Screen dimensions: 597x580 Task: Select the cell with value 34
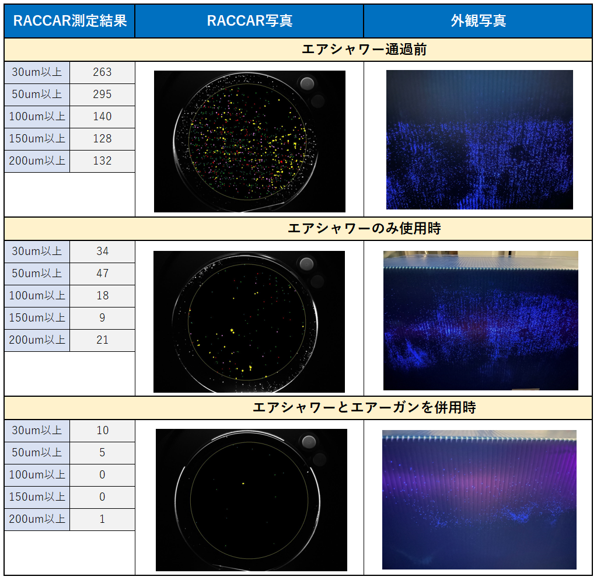coord(102,251)
